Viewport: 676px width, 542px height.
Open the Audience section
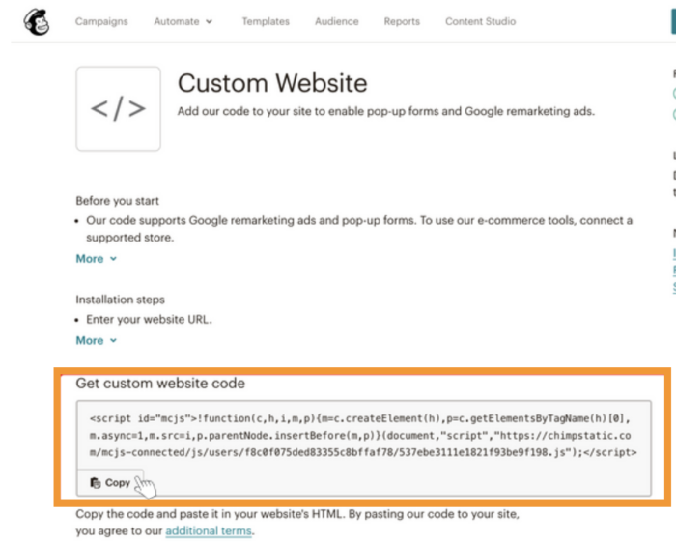coord(337,21)
